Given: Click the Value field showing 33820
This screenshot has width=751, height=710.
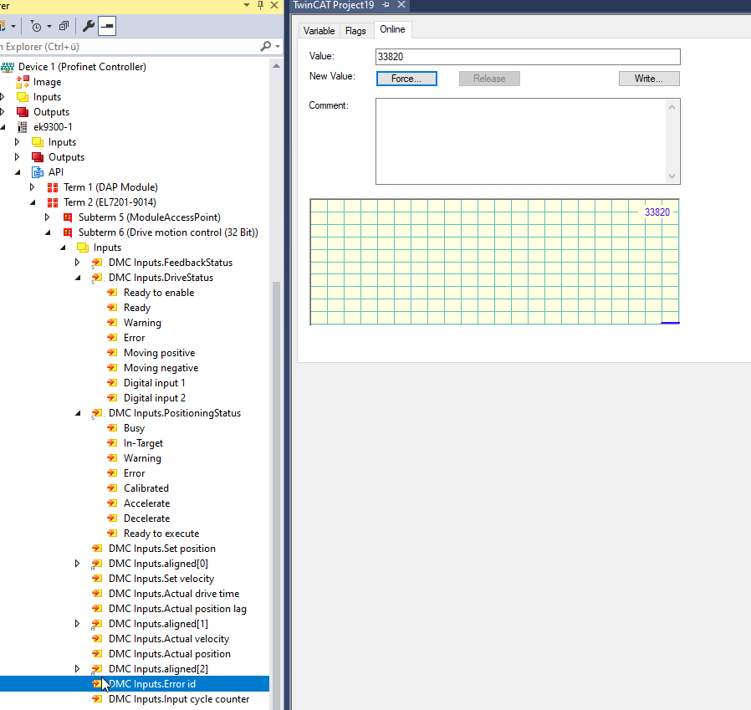Looking at the screenshot, I should [x=528, y=57].
